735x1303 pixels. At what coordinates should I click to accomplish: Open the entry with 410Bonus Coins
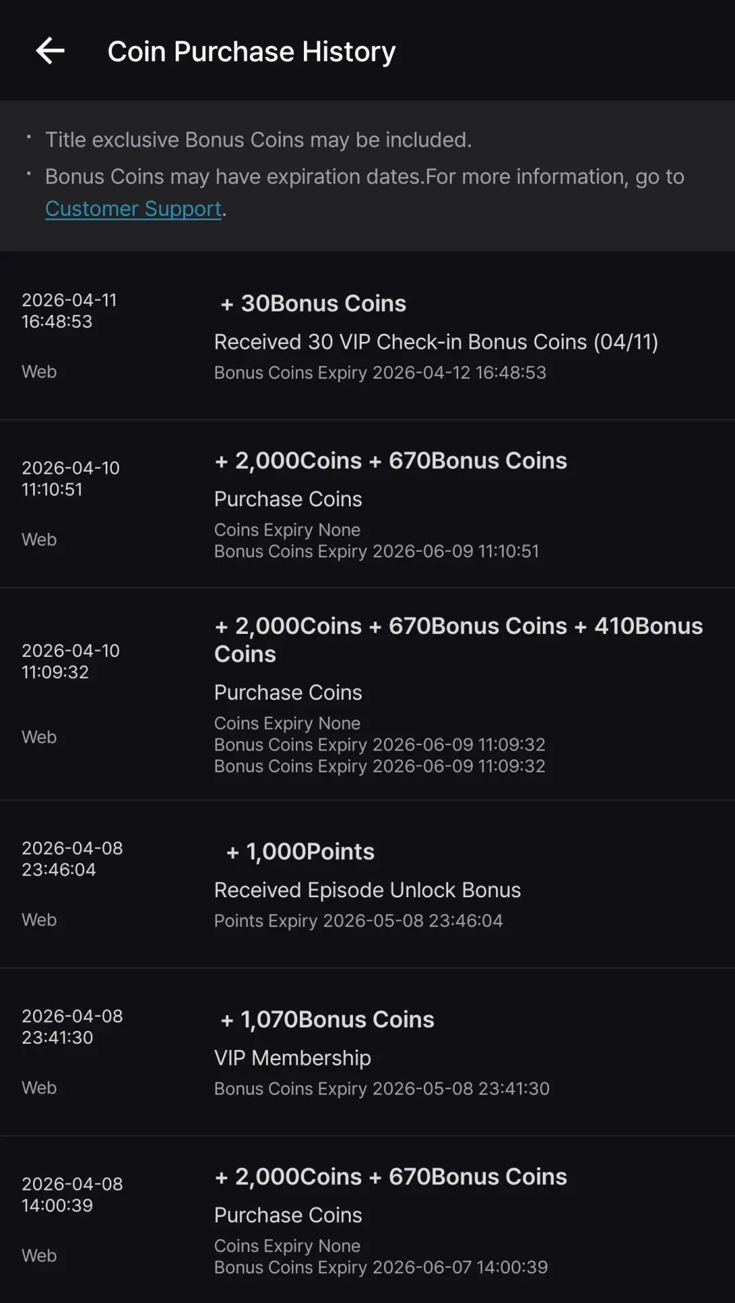point(367,694)
